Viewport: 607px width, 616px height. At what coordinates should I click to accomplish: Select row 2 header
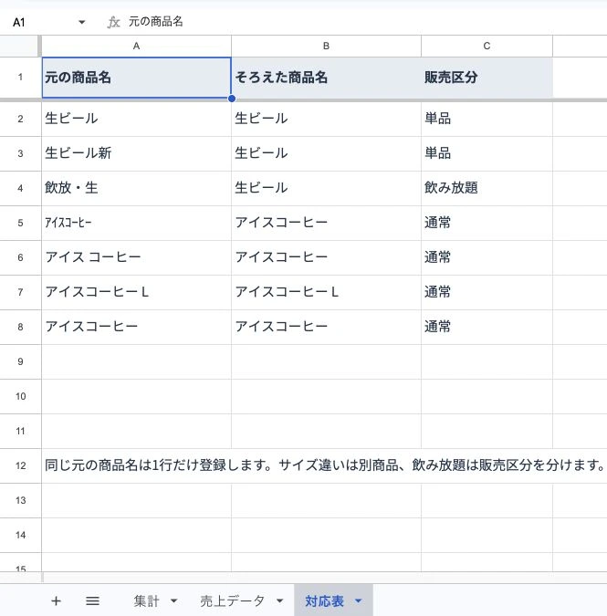coord(20,119)
